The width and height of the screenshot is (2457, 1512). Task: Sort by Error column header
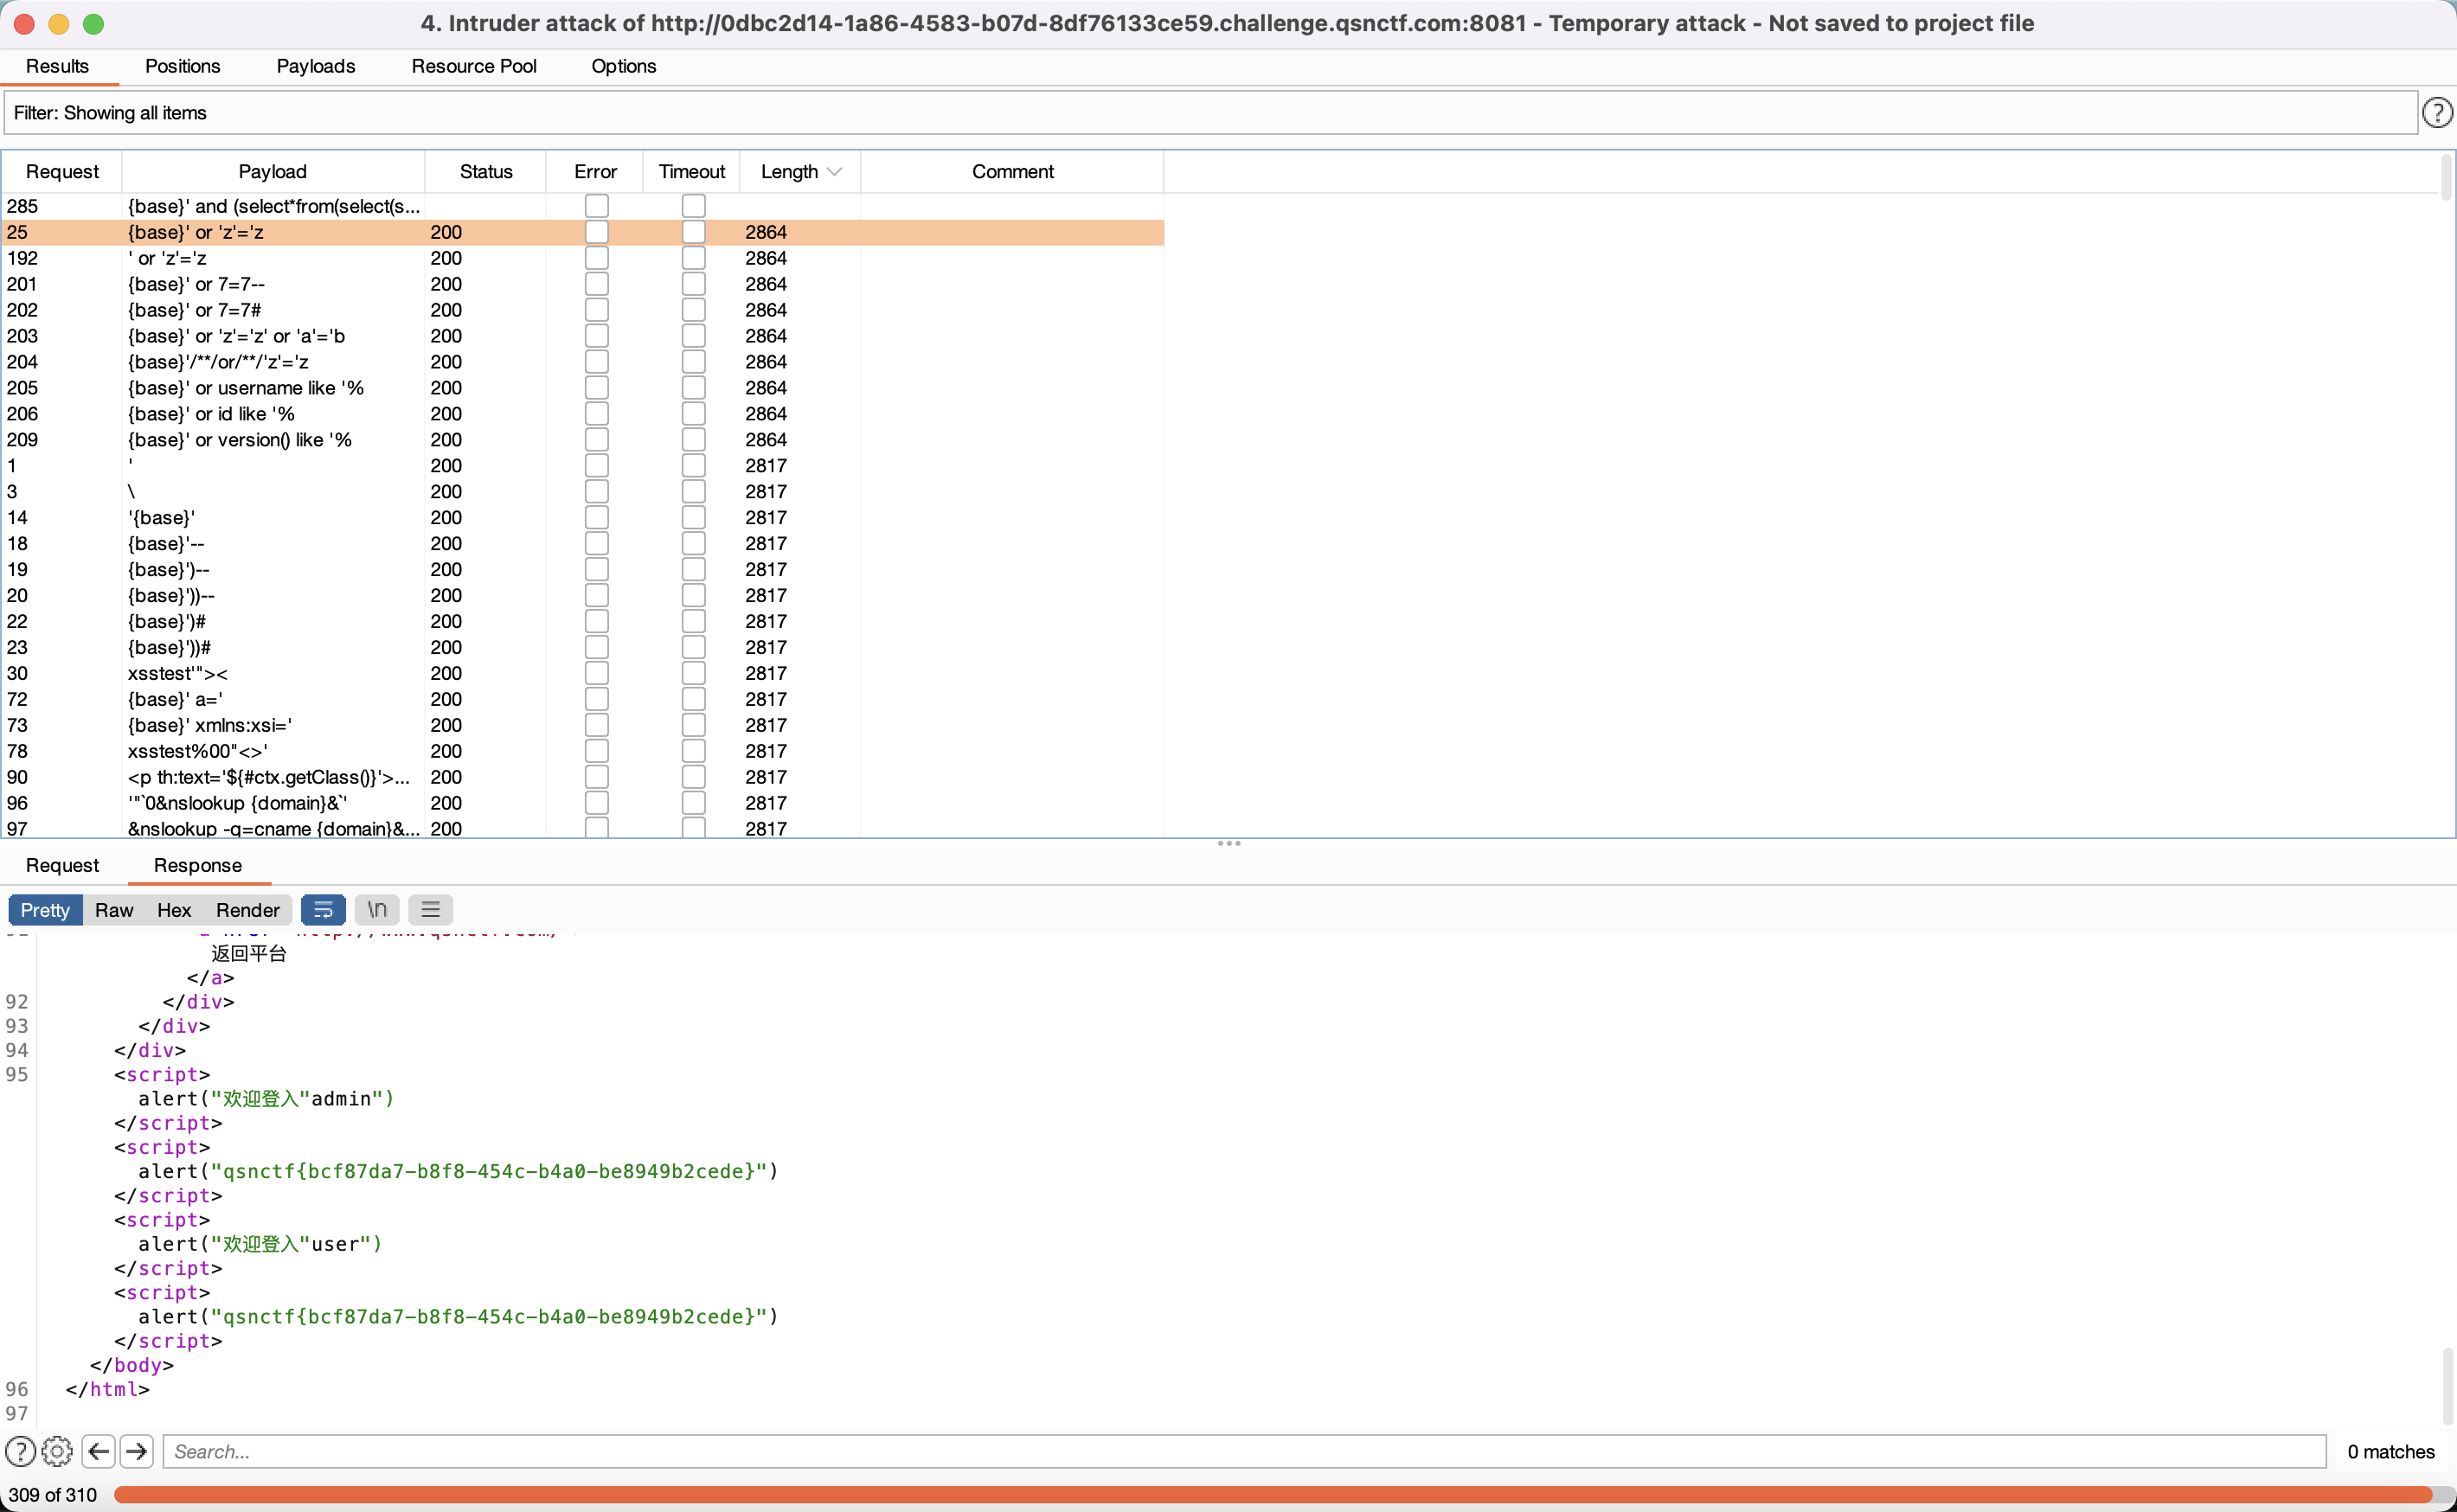click(596, 172)
